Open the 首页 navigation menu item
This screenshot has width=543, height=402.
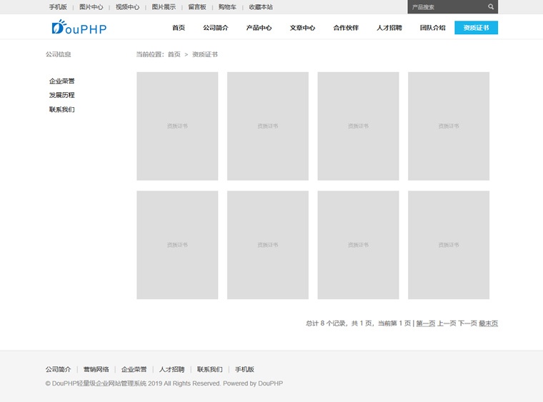point(178,28)
